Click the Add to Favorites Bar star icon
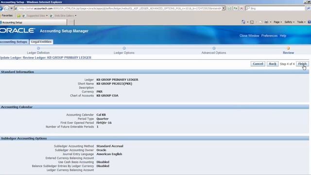The image size is (311, 175). pos(19,16)
